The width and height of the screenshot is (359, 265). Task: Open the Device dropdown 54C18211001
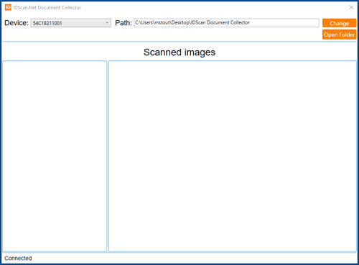[x=70, y=23]
